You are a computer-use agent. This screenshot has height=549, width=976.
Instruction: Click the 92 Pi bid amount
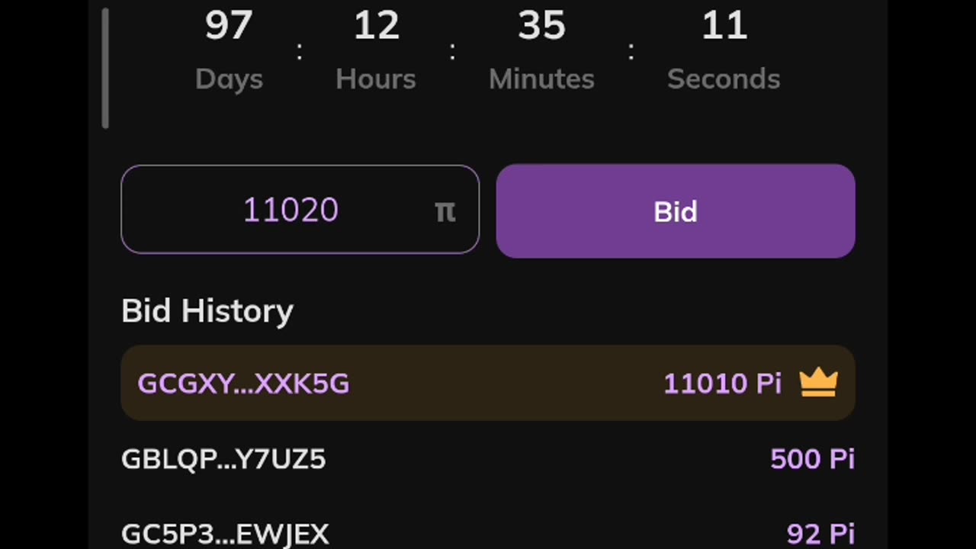point(820,535)
